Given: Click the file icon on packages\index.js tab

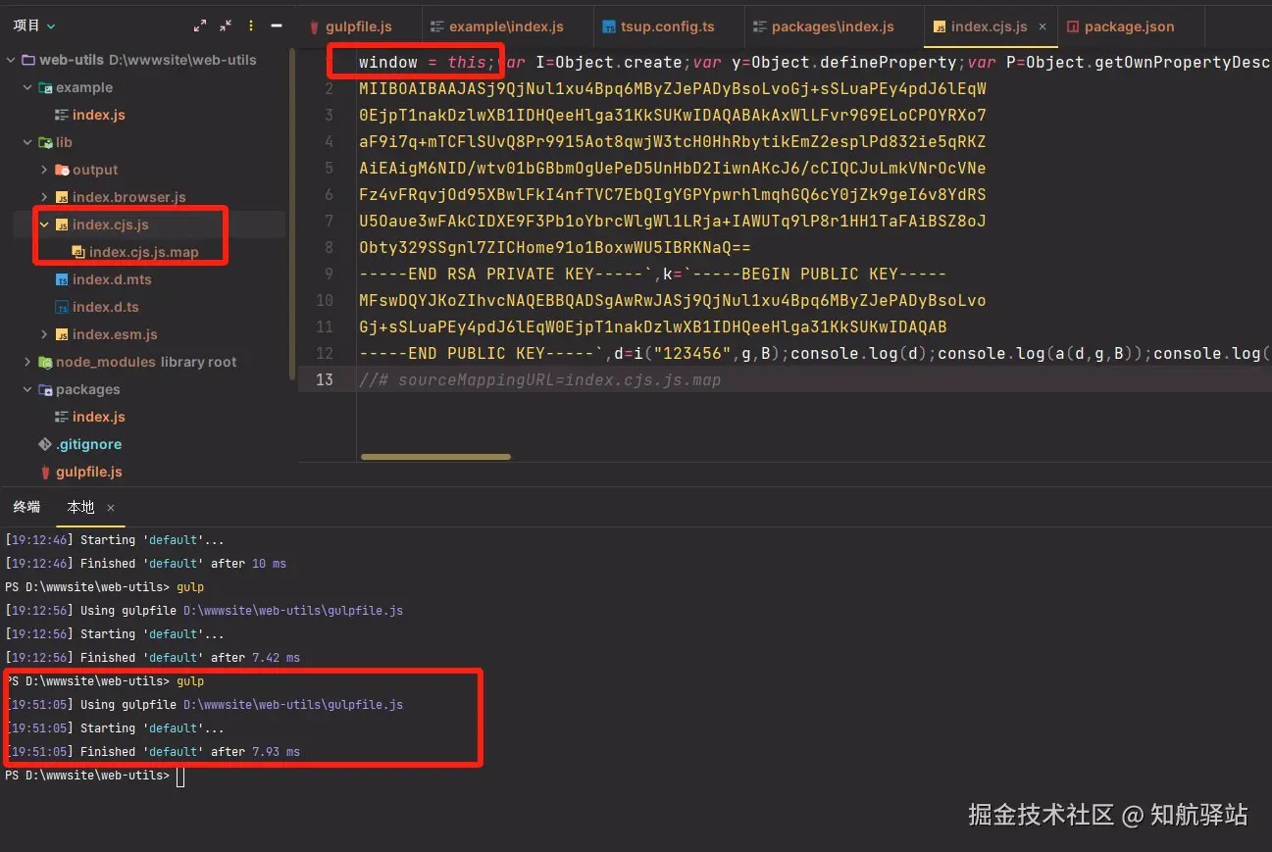Looking at the screenshot, I should tap(760, 26).
